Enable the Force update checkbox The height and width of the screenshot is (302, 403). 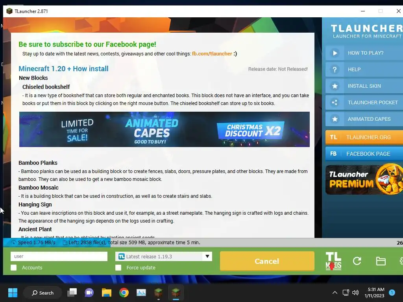pos(118,267)
